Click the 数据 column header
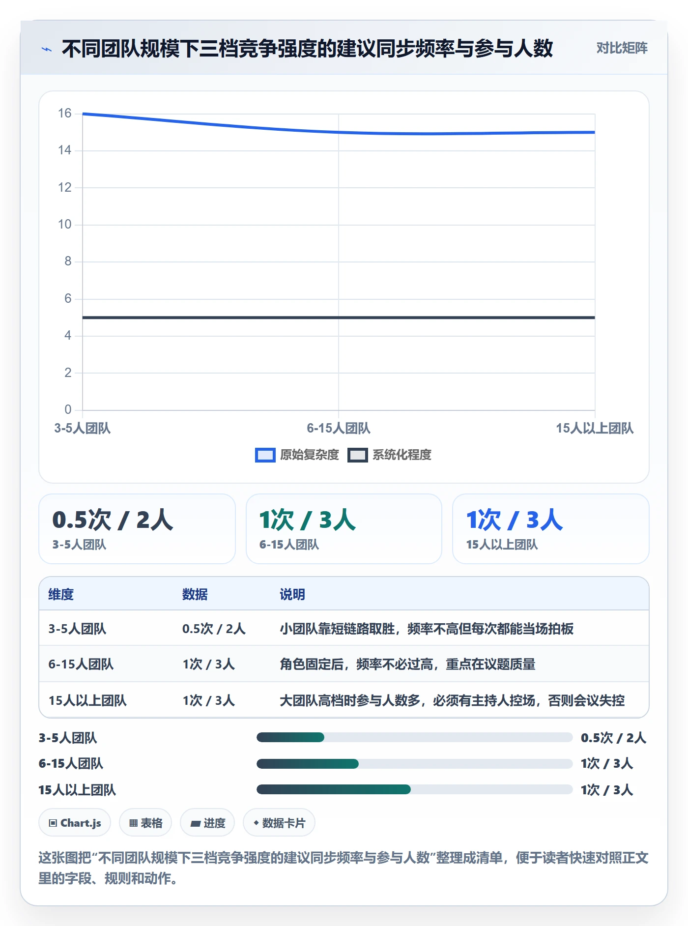688x926 pixels. point(195,594)
